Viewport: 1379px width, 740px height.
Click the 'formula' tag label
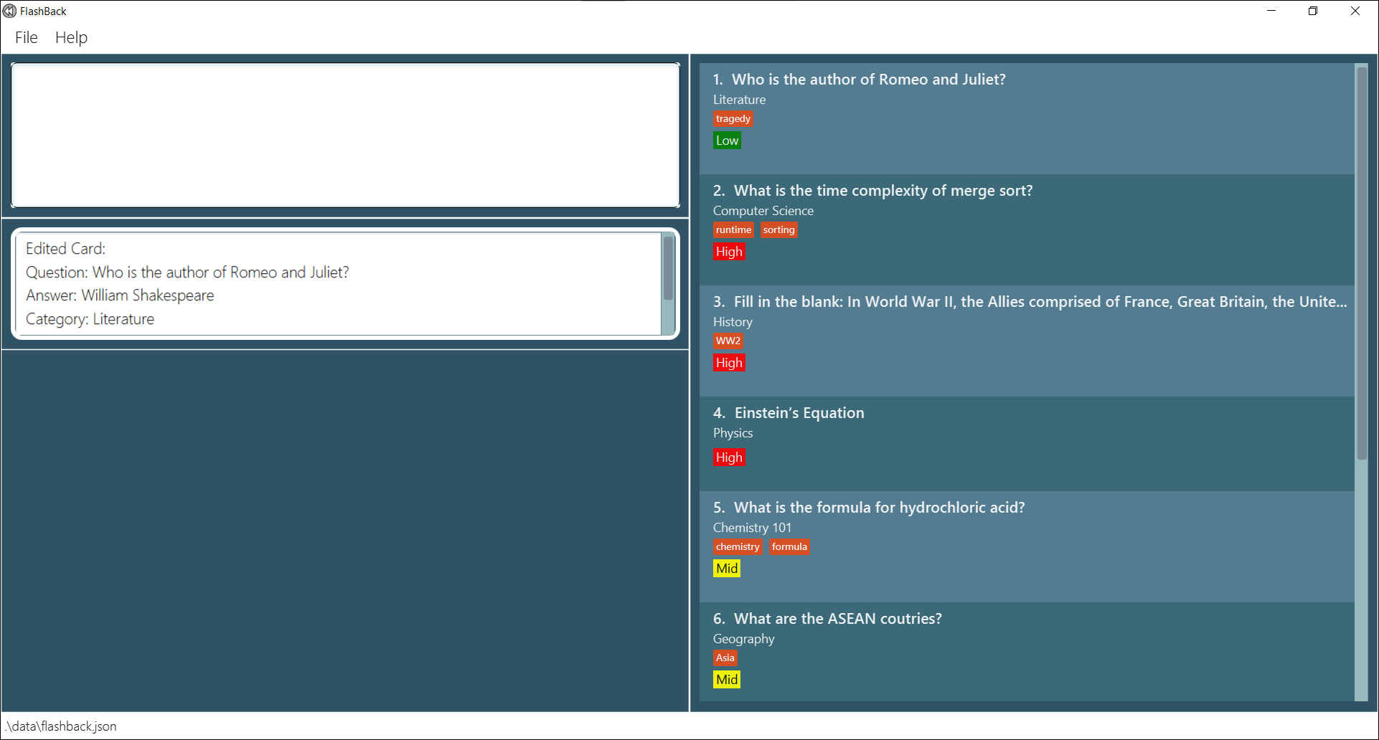789,547
